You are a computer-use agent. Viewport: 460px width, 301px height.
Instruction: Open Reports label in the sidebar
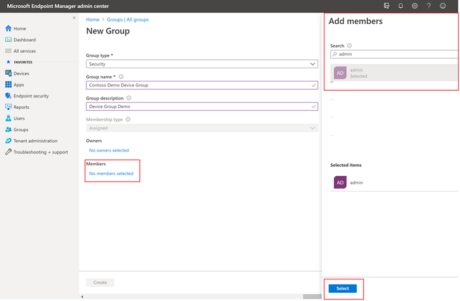point(21,107)
